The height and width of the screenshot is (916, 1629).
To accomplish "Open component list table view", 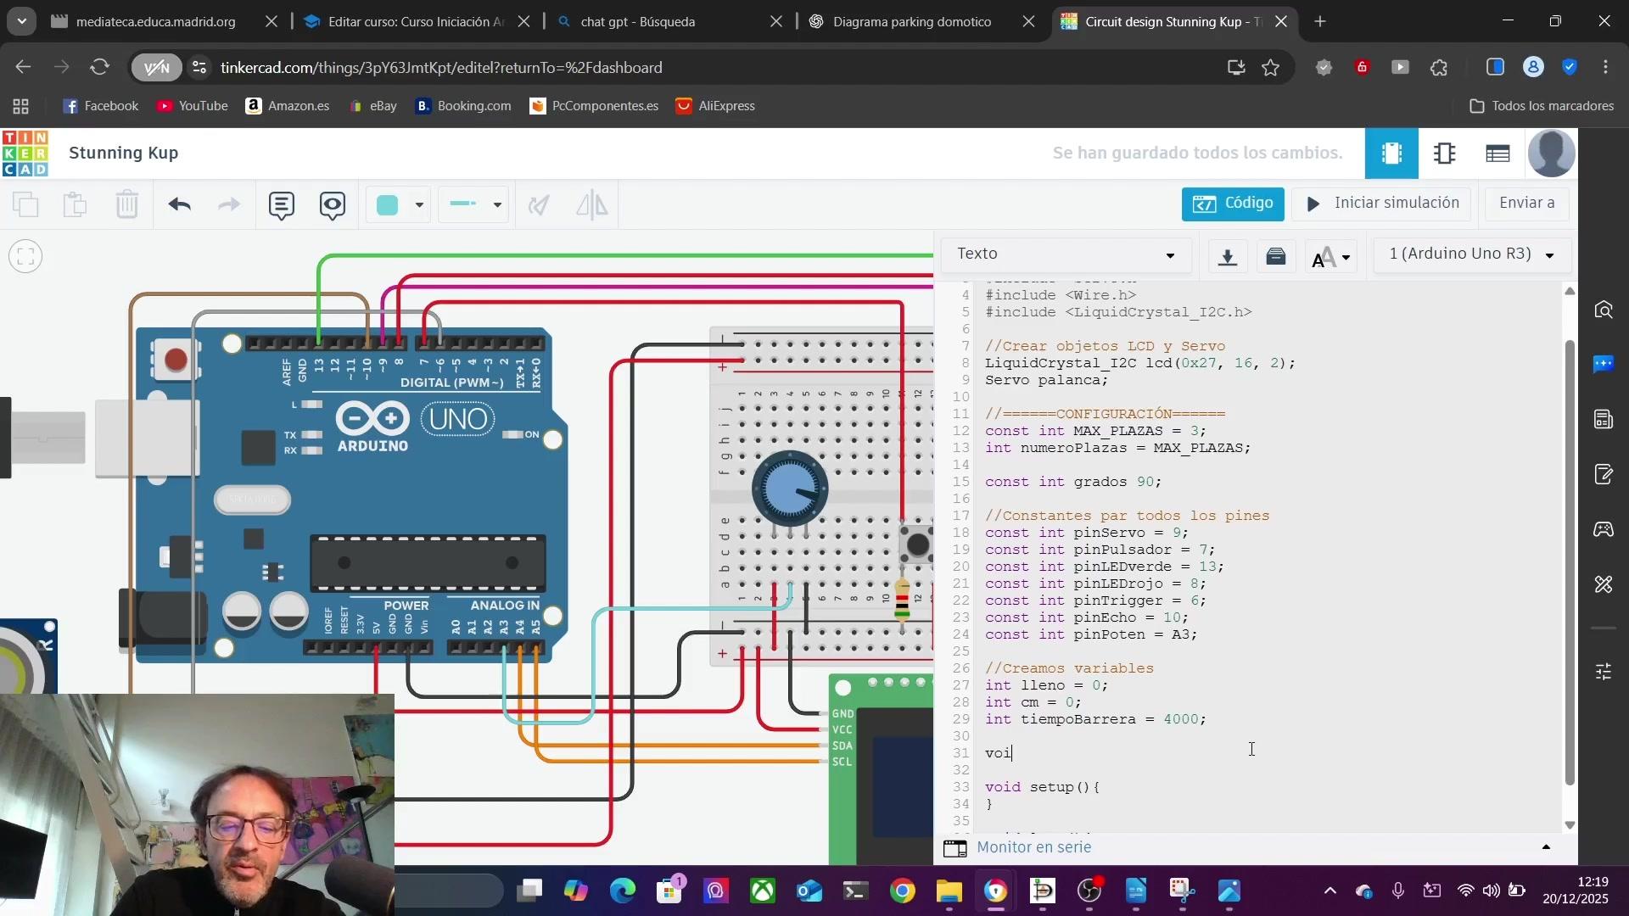I will pyautogui.click(x=1497, y=154).
